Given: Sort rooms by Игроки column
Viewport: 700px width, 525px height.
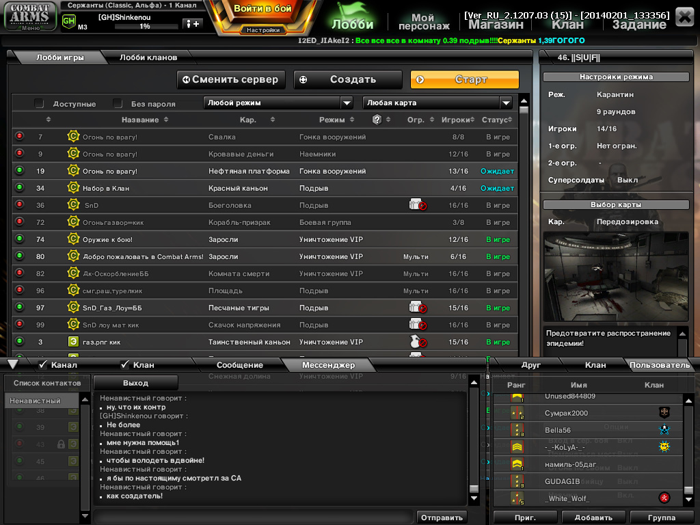Looking at the screenshot, I should click(457, 120).
